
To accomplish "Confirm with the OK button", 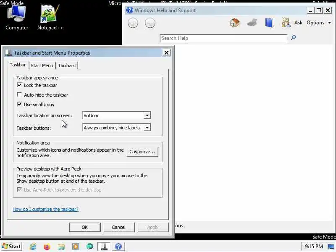I will 85,227.
